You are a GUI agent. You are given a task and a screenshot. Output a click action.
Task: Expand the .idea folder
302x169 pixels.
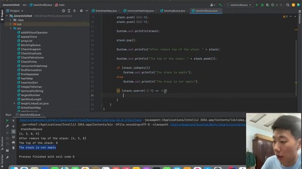click(x=10, y=20)
